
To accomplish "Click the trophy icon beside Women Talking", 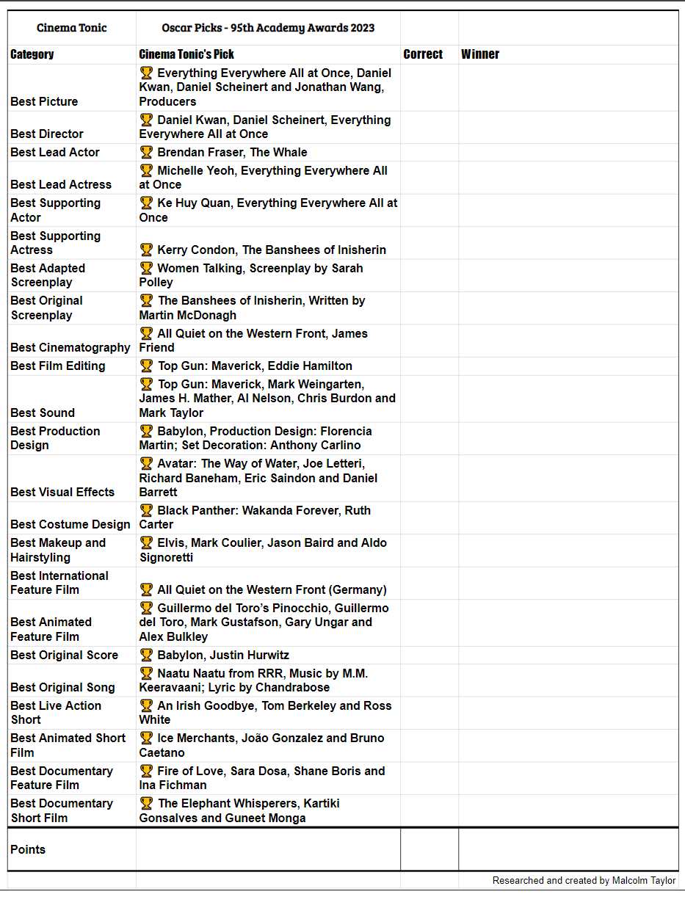I will 146,268.
